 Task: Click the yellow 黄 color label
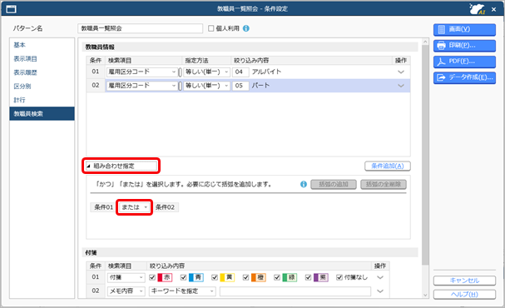tap(227, 277)
